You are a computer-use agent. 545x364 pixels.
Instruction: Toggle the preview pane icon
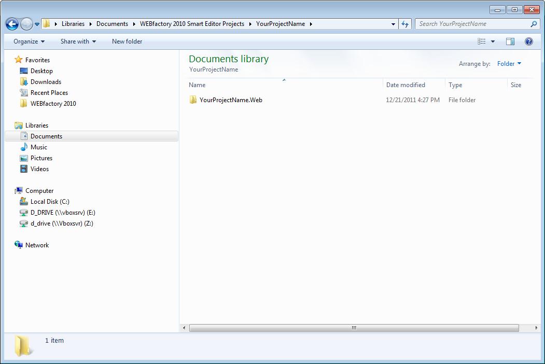[510, 41]
